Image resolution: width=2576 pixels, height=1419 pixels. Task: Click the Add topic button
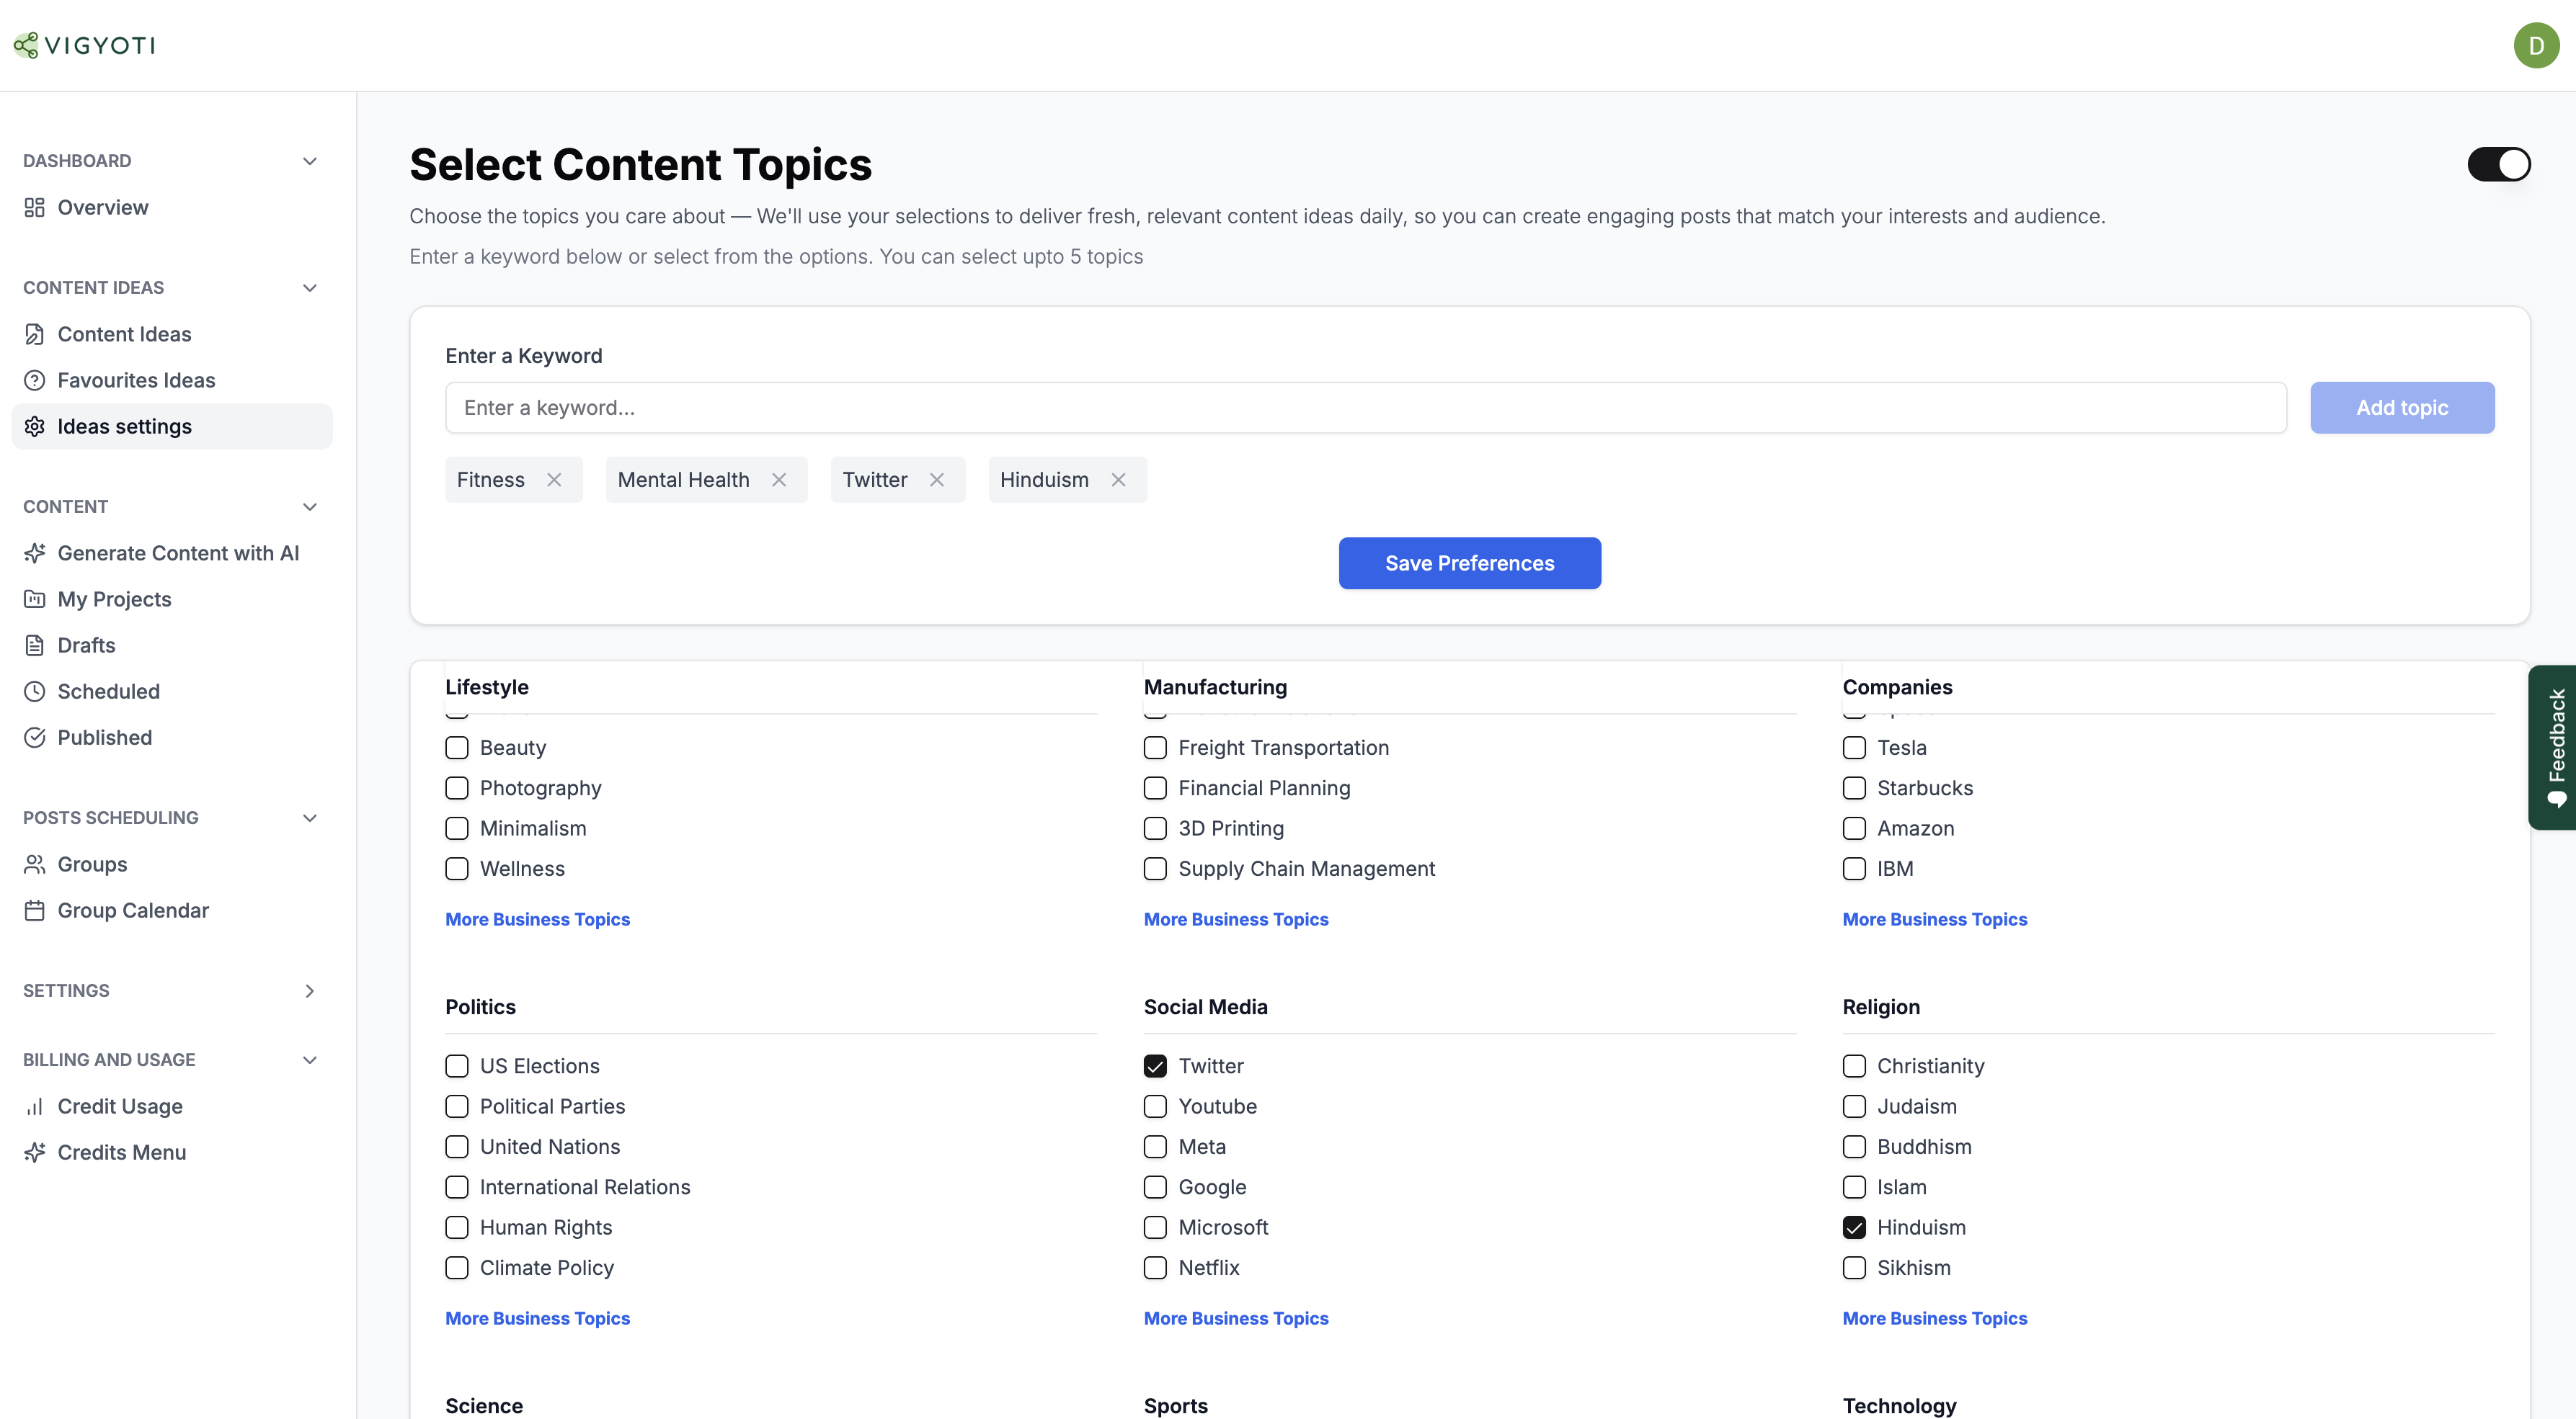(2402, 407)
